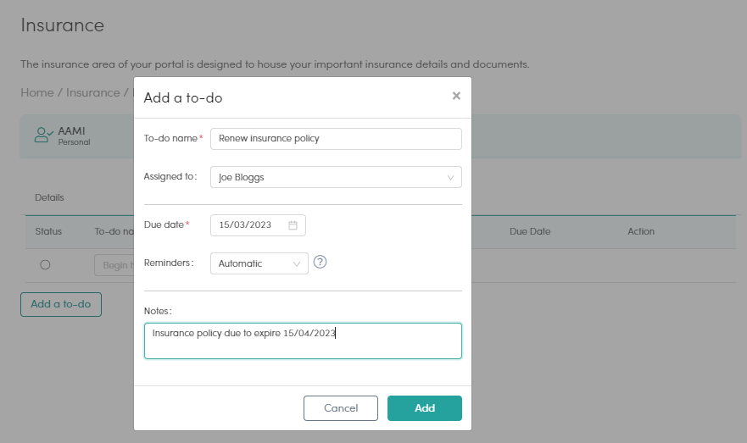The width and height of the screenshot is (747, 443).
Task: Select the status radio circle in to-do row
Action: [45, 264]
